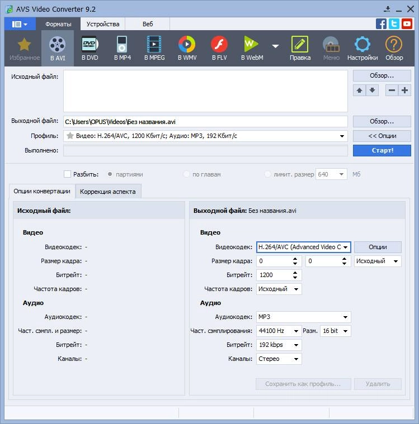Click Сохранить как профиль button
This screenshot has width=419, height=424.
click(303, 384)
